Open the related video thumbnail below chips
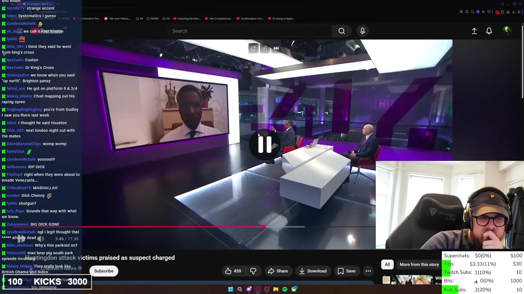The height and width of the screenshot is (294, 524). [407, 280]
